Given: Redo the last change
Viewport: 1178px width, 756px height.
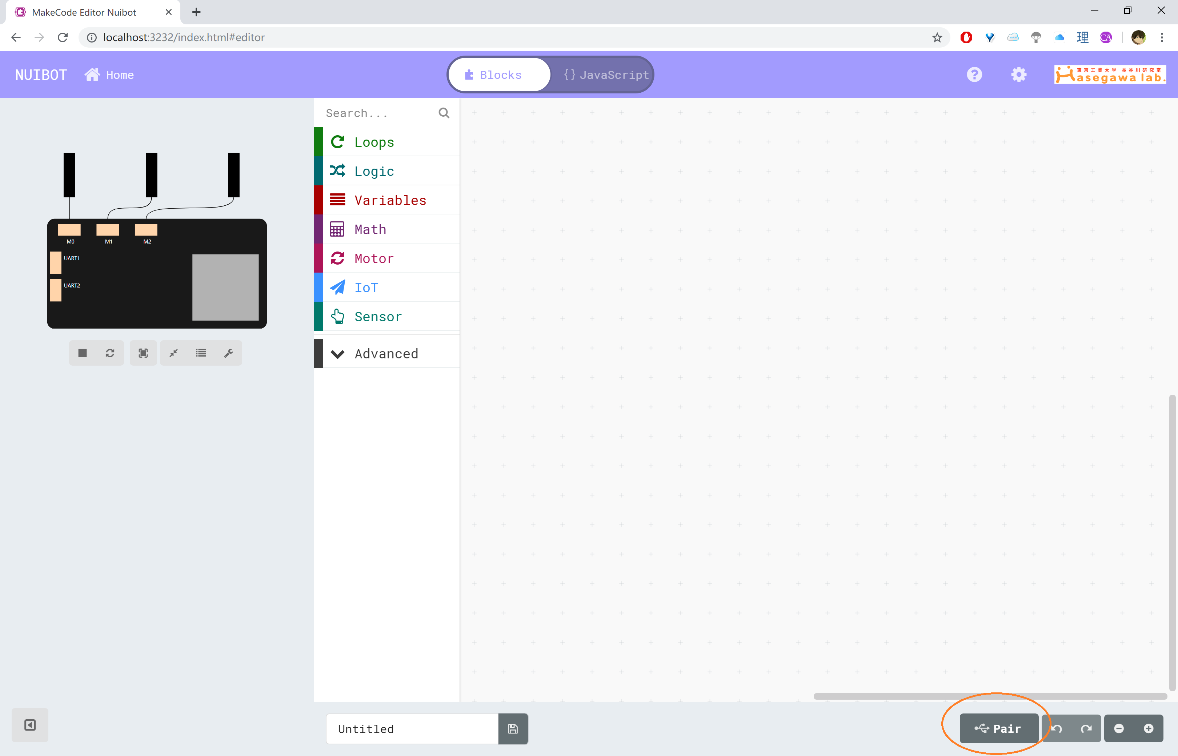Looking at the screenshot, I should (x=1086, y=728).
